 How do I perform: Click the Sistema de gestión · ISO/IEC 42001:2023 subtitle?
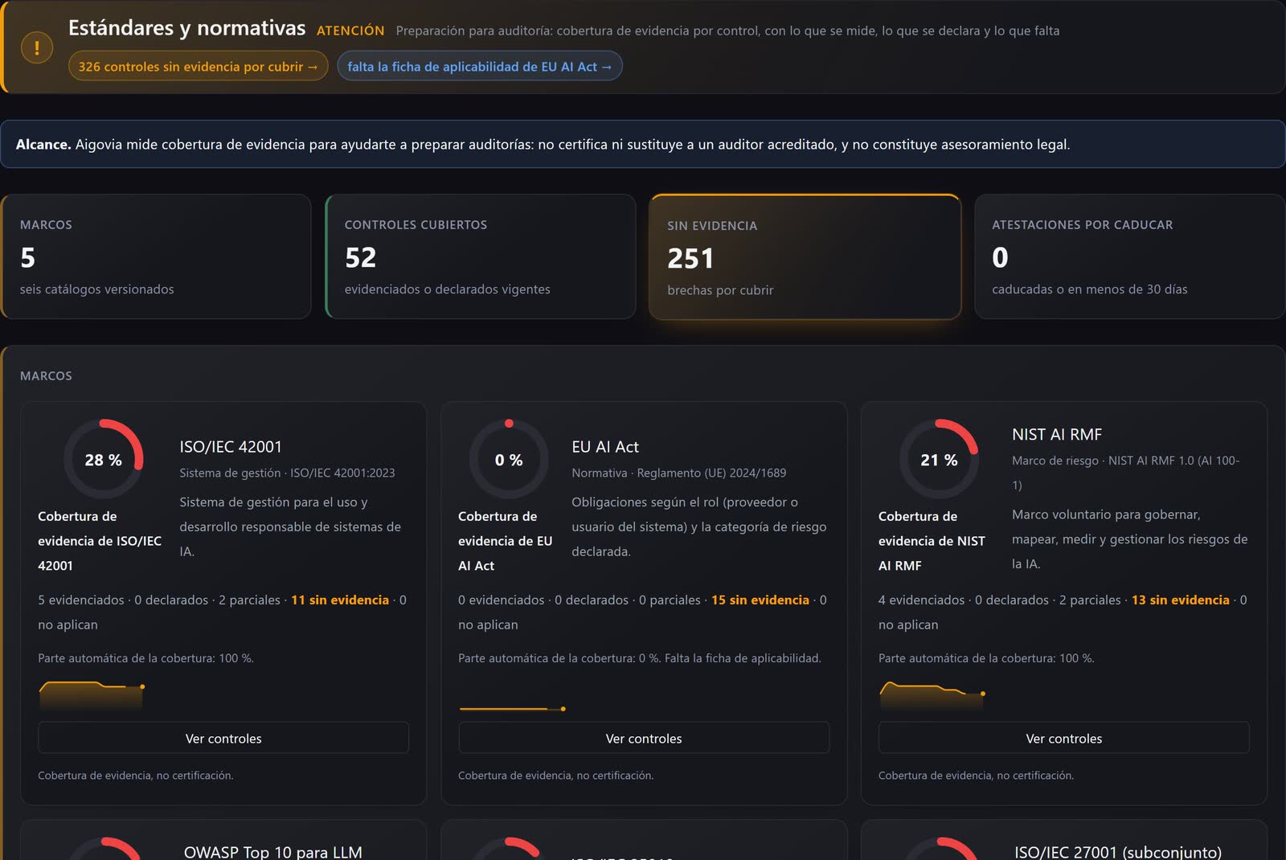pos(287,473)
